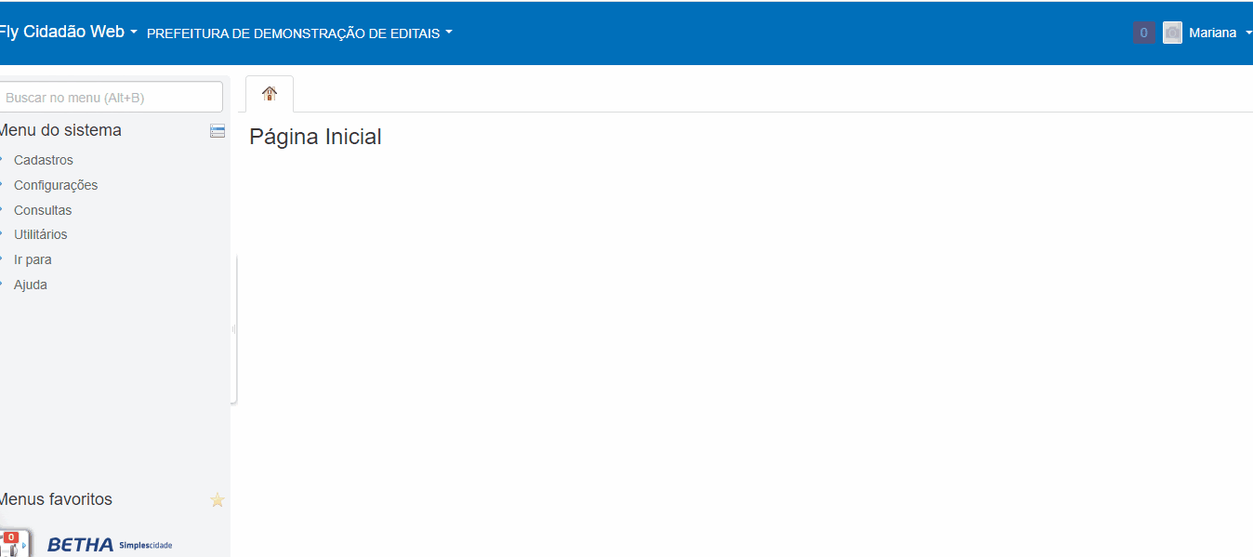
Task: Click the notification counter badge in header
Action: pos(1143,33)
